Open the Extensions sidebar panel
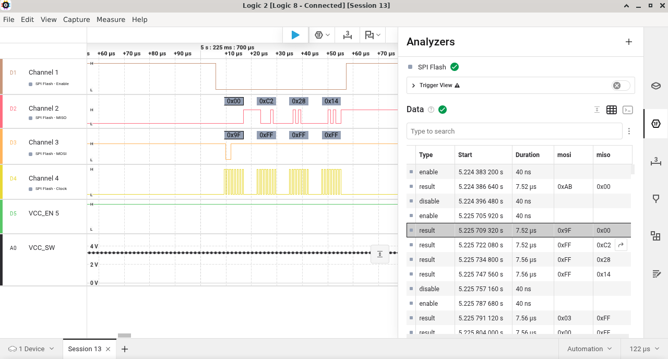Screen dimensions: 668x359 (x=656, y=236)
